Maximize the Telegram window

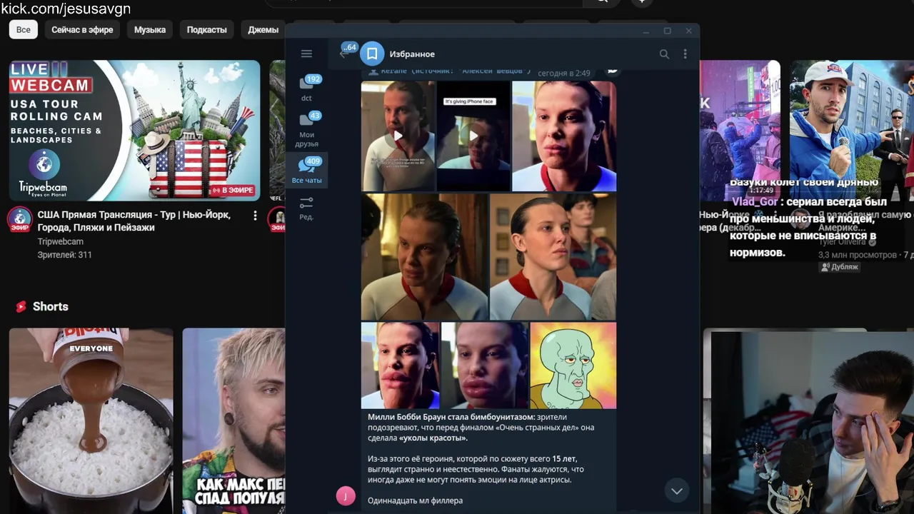pos(667,31)
